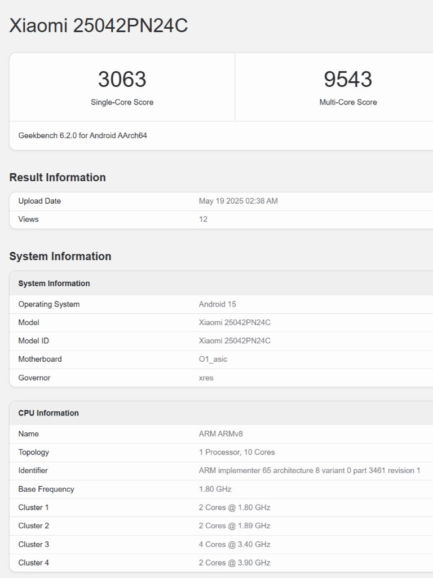Click Geekbench 6.2.0 for Android AArch64 text
Image resolution: width=433 pixels, height=578 pixels.
[82, 135]
